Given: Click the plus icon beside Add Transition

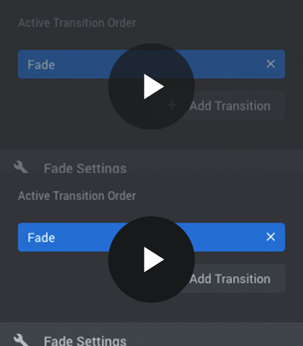Looking at the screenshot, I should [172, 105].
